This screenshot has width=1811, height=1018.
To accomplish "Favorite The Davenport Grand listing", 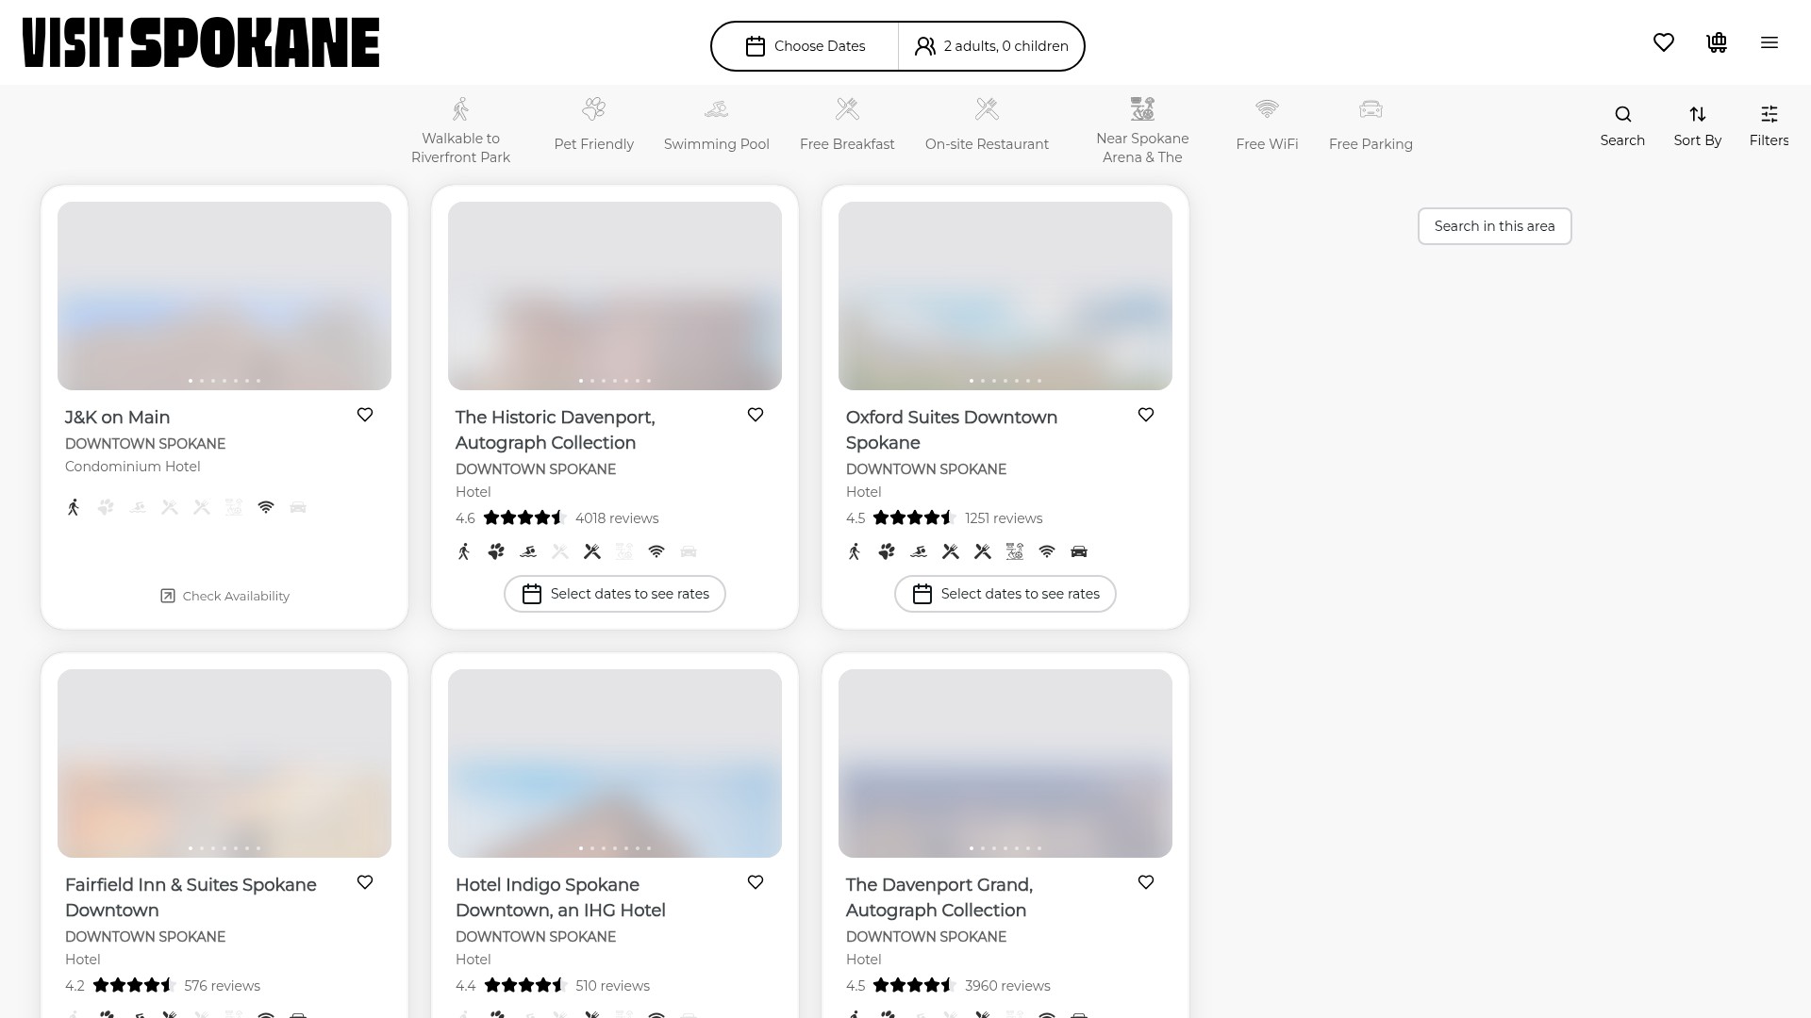I will pyautogui.click(x=1146, y=882).
